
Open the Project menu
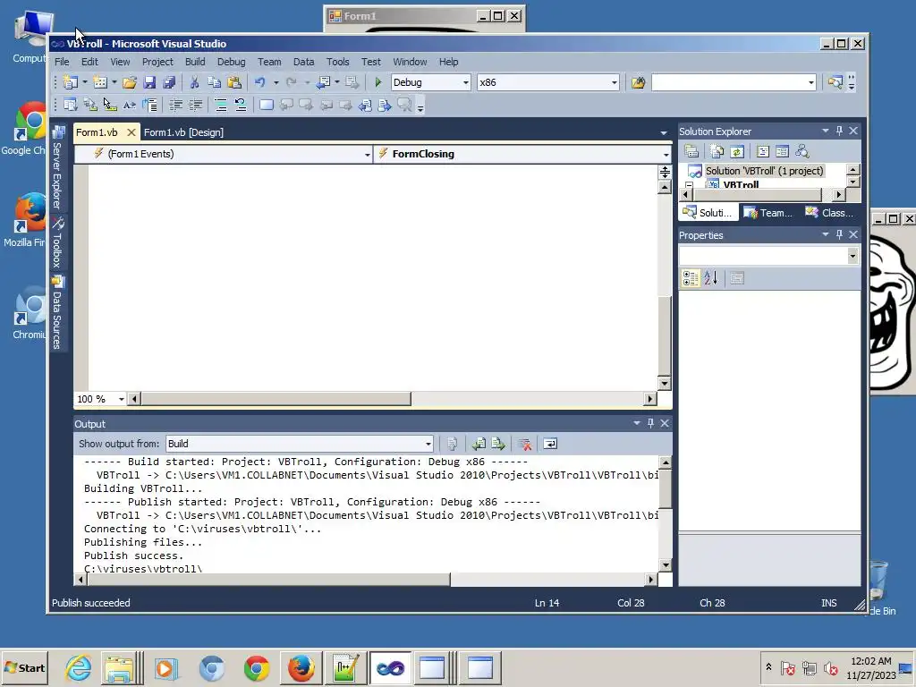[157, 62]
